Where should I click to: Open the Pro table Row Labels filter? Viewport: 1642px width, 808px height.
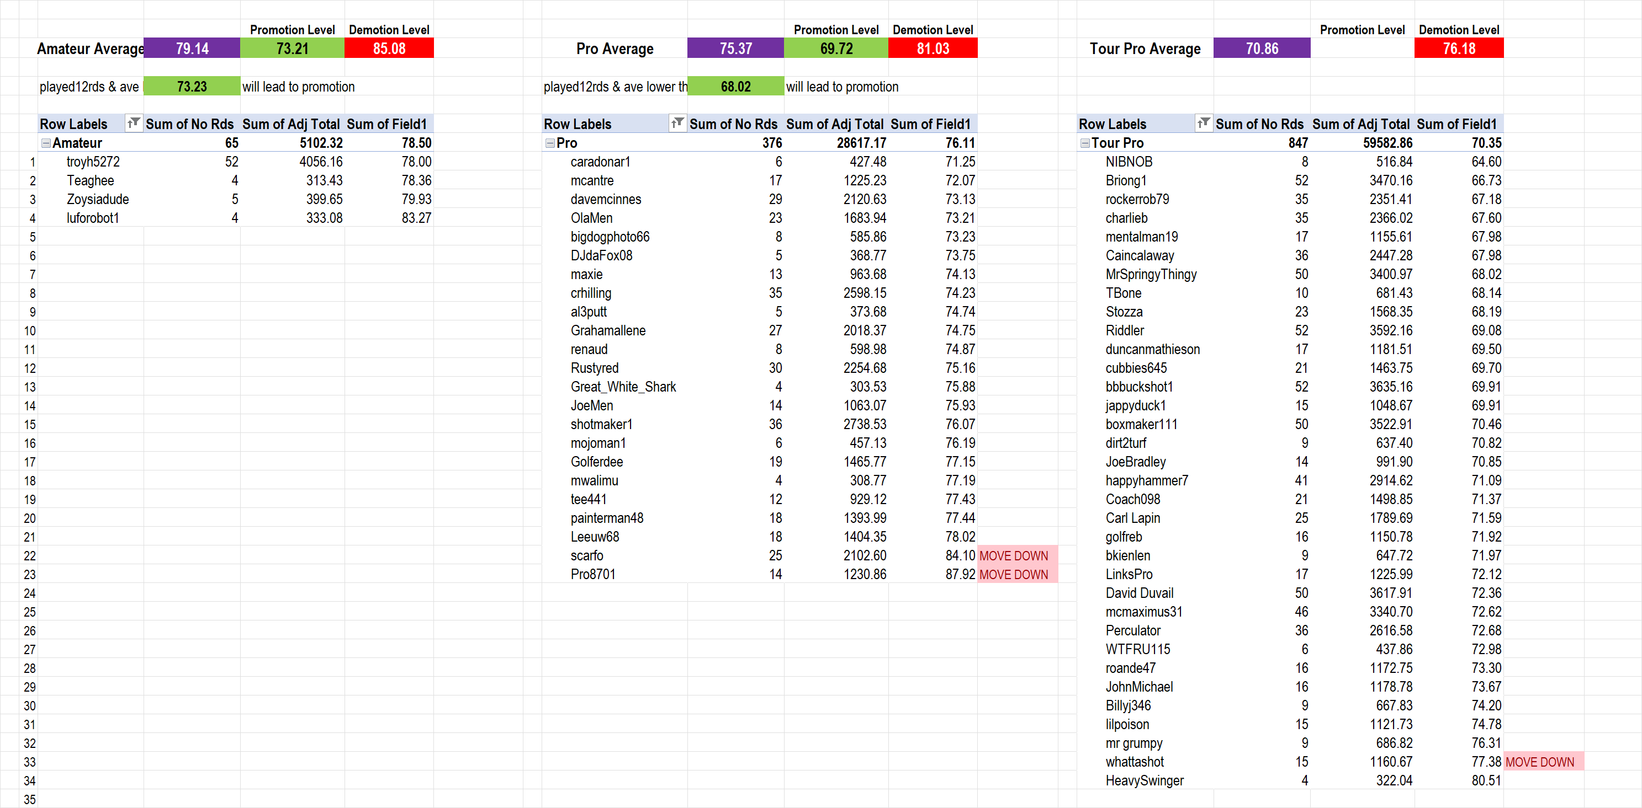point(677,123)
